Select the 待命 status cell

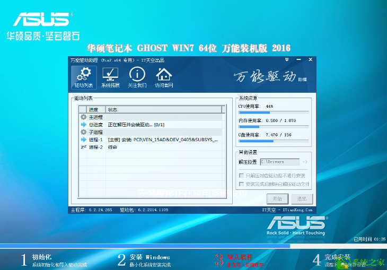[112, 147]
